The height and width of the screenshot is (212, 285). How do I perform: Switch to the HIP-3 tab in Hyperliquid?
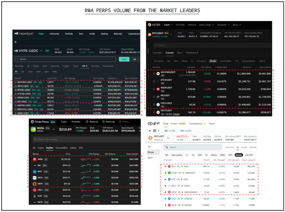[85, 66]
